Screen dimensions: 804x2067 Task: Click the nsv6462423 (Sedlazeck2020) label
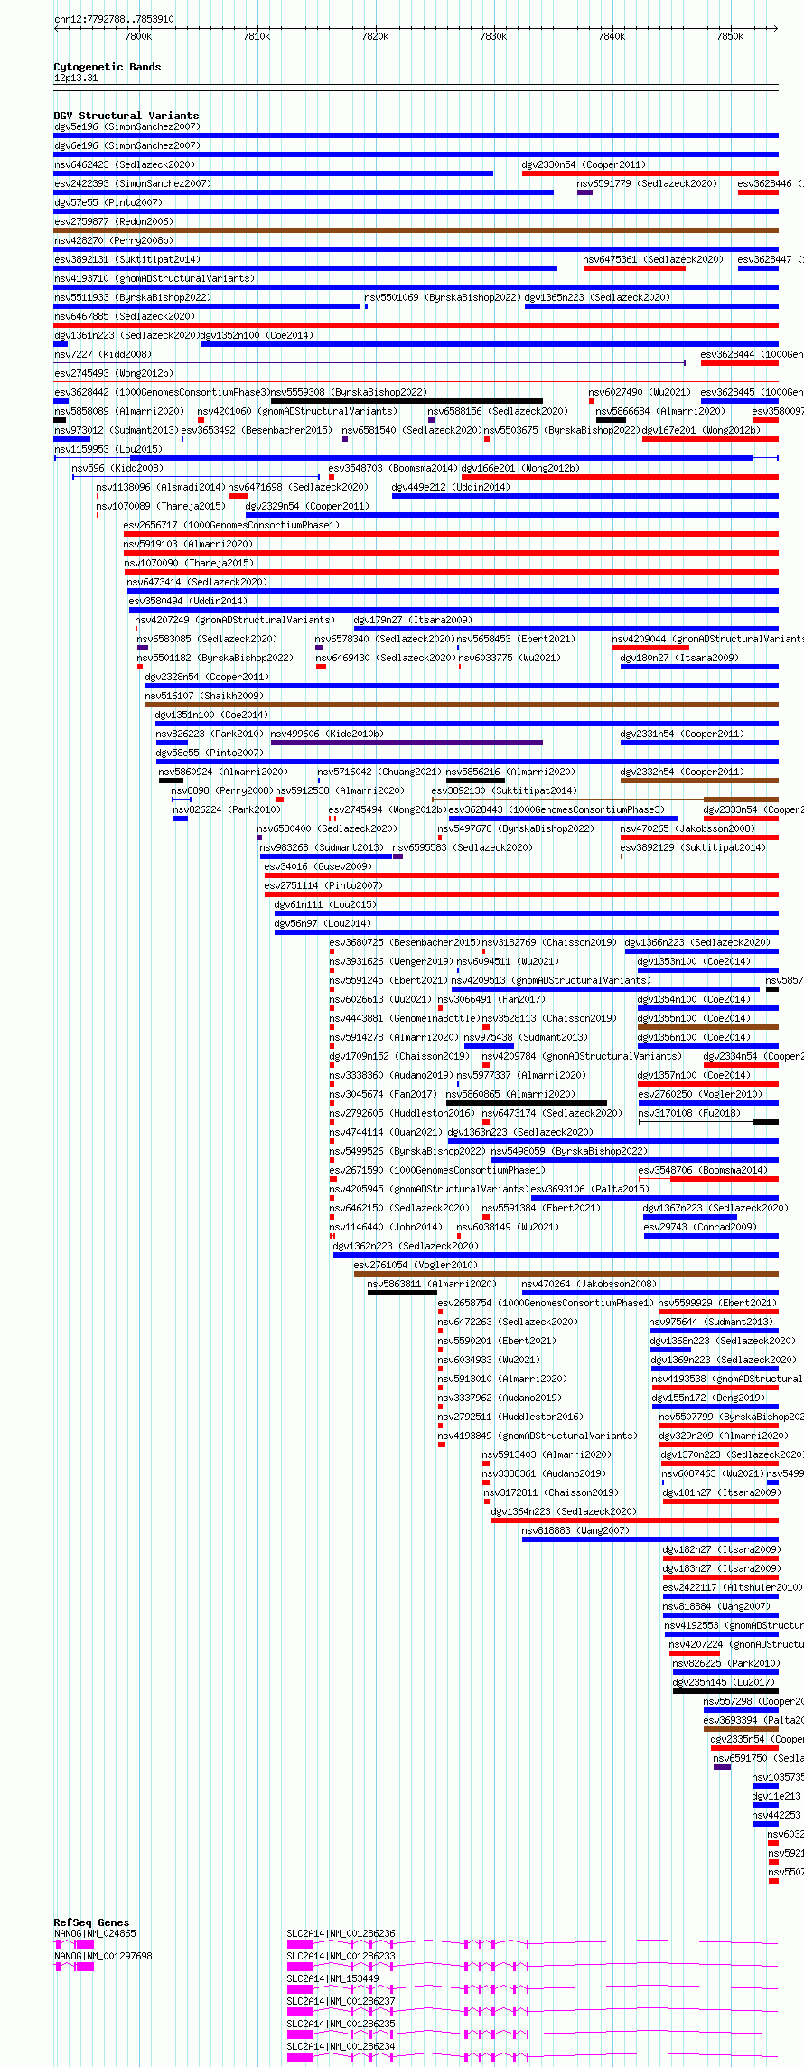(125, 165)
